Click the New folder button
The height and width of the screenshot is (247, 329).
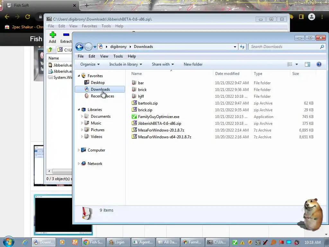point(193,64)
